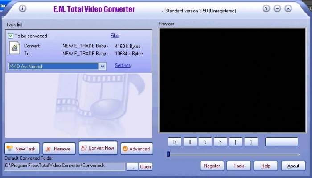Toggle the To be converted checkbox
This screenshot has width=312, height=178.
11,36
